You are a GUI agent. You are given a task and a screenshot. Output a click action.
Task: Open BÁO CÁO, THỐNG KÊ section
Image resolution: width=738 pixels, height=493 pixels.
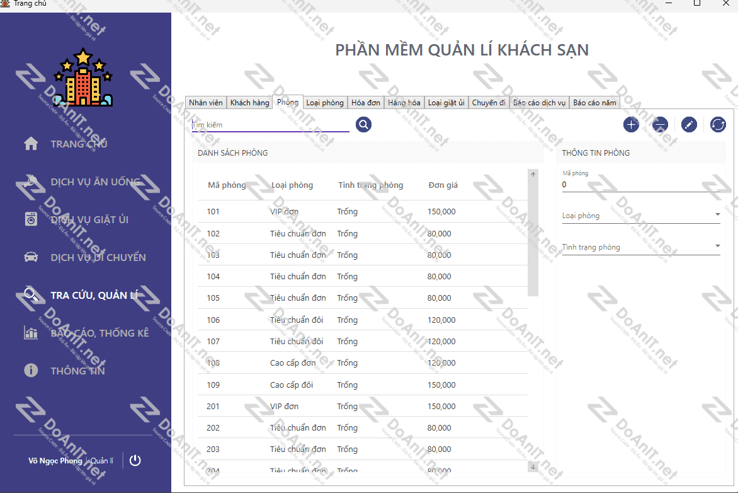pos(99,333)
